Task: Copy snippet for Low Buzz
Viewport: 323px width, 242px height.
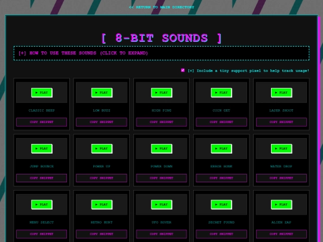Action: 102,122
